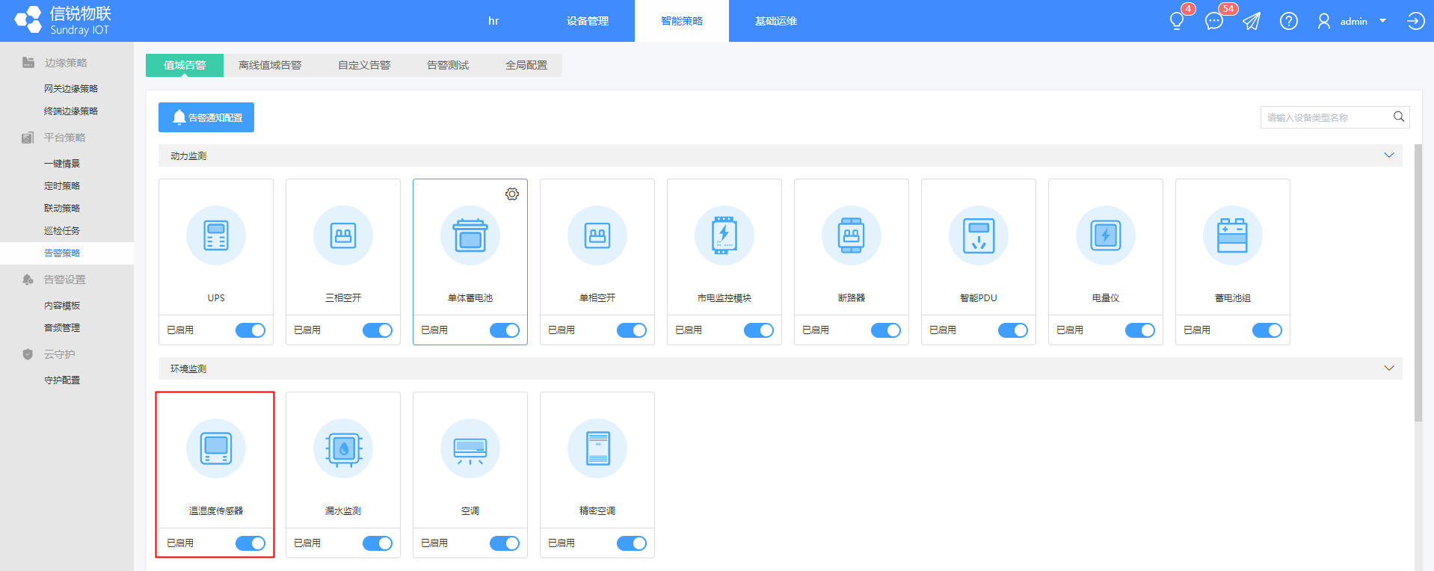The height and width of the screenshot is (571, 1434).
Task: Switch to the 告警测试 tab
Action: 448,65
